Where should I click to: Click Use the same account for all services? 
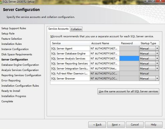point(128,91)
